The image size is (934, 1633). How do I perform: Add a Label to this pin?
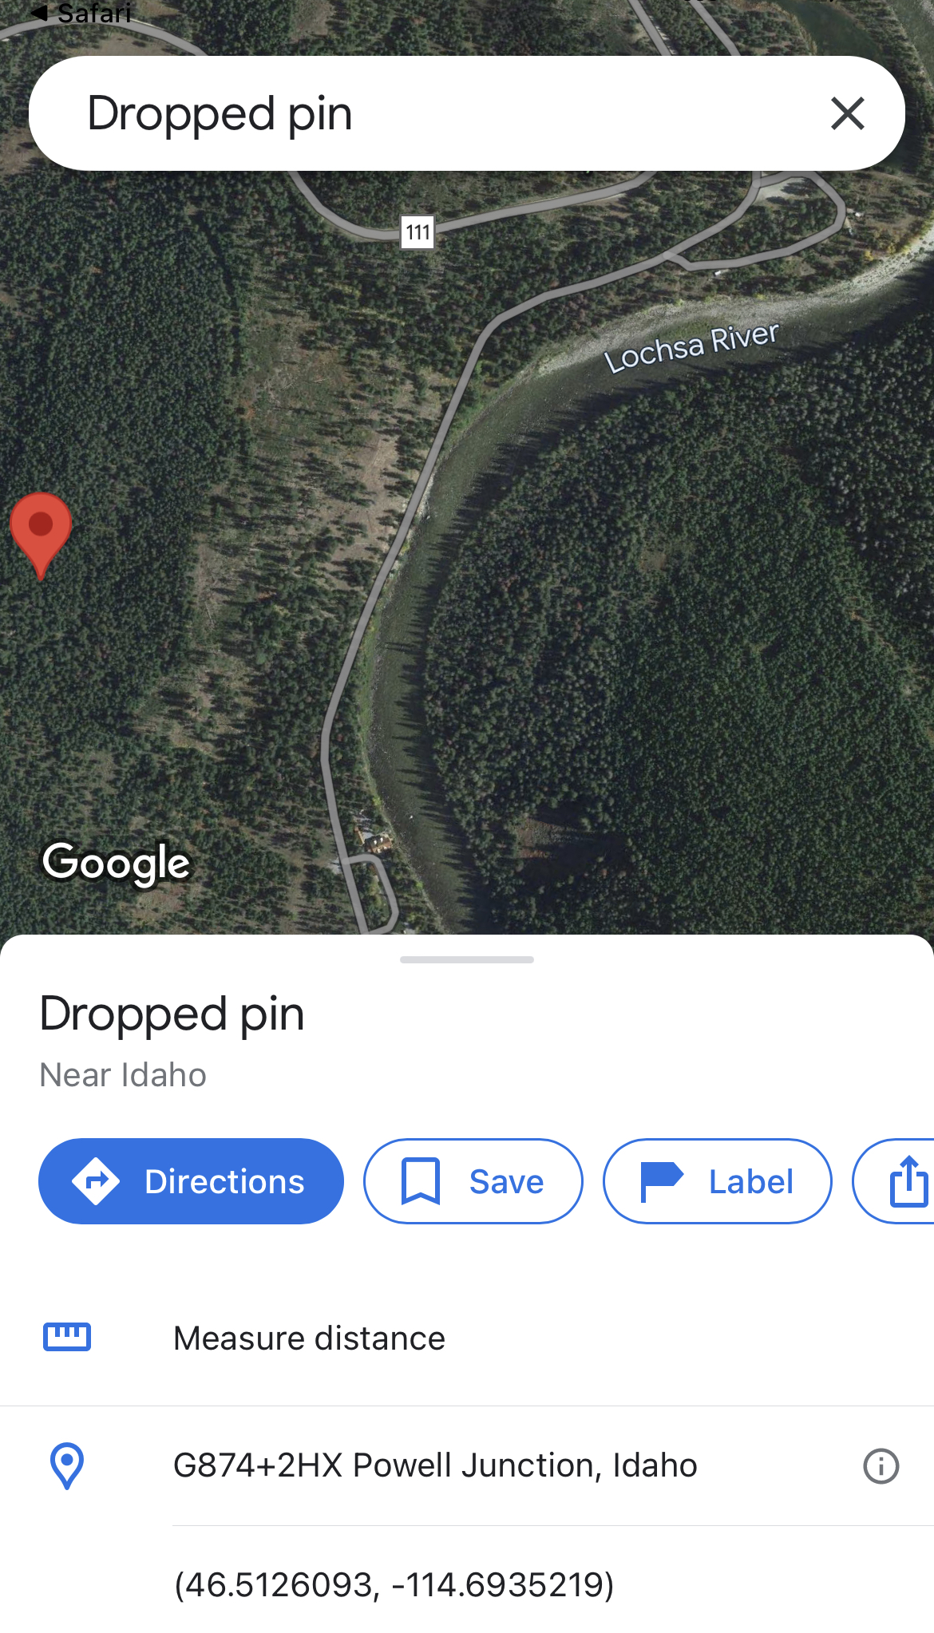(718, 1181)
